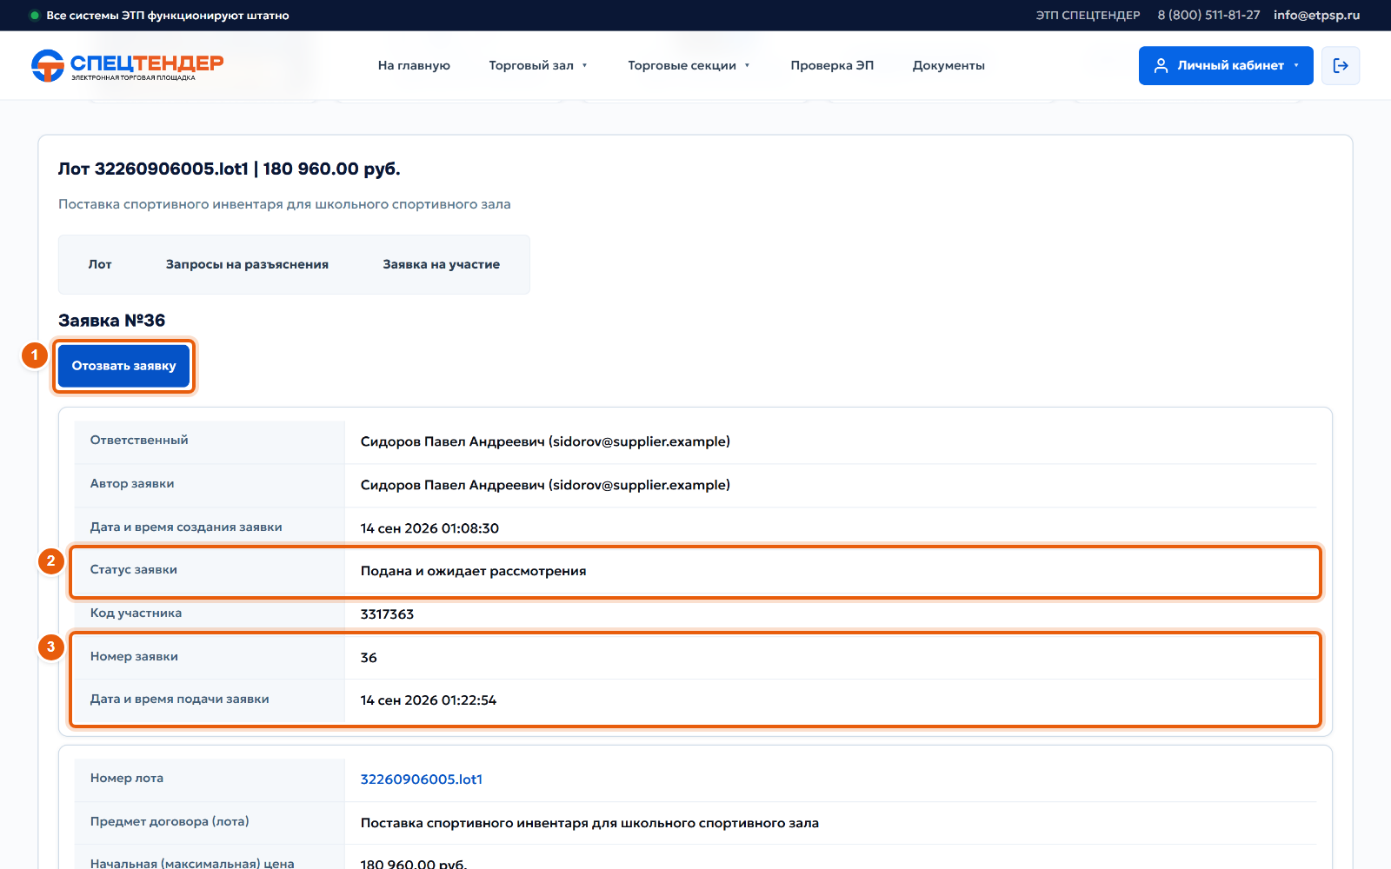Click the status text Все системы ЭТП функционируют штатно
1391x869 pixels.
tap(168, 15)
